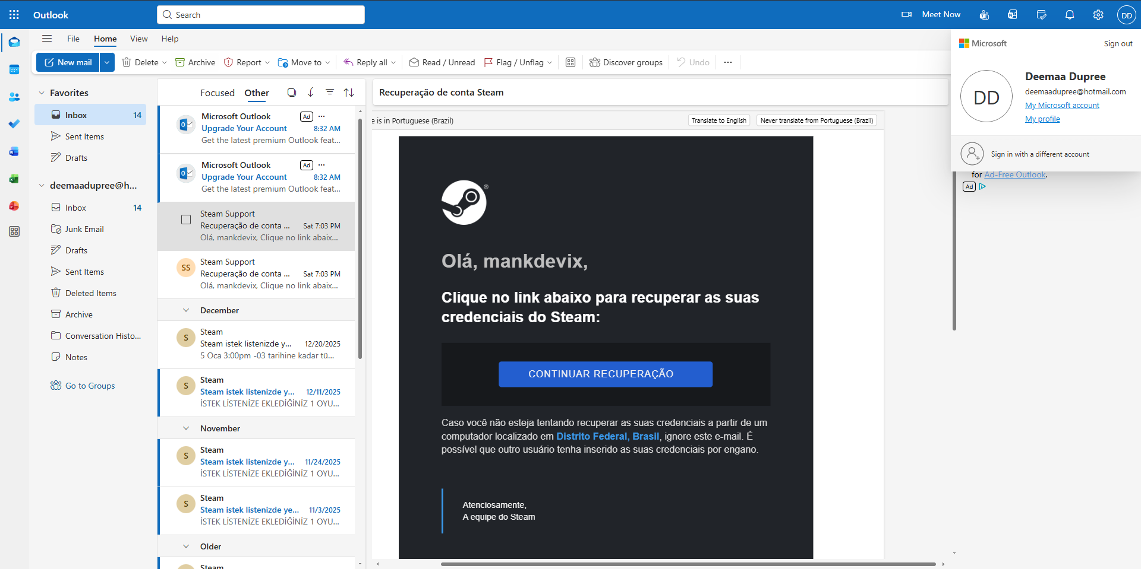Click the New mail button
Viewport: 1141px width, 569px height.
click(68, 62)
